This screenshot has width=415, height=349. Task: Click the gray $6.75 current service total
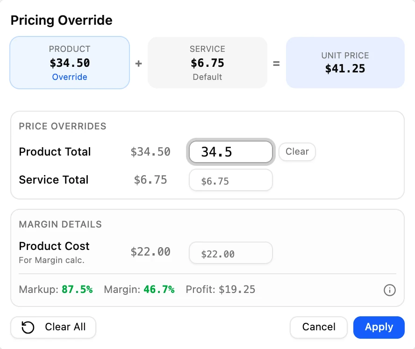click(150, 180)
